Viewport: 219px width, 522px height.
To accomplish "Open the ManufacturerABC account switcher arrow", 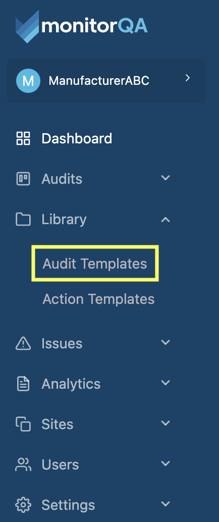I will pyautogui.click(x=188, y=78).
